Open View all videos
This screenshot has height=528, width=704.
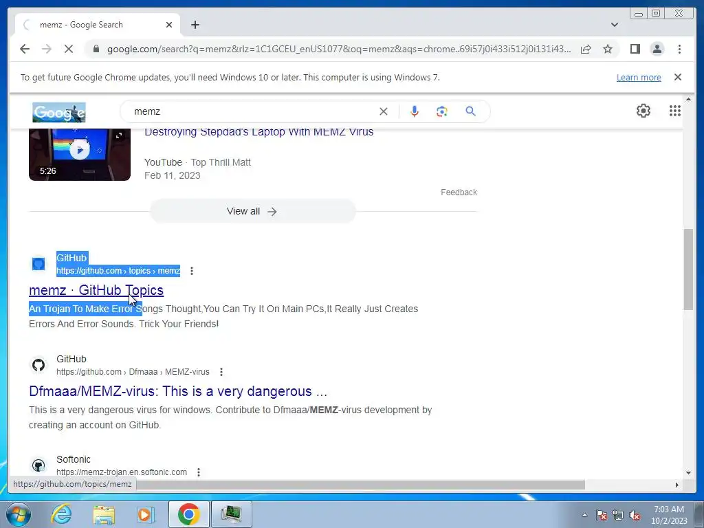[253, 212]
